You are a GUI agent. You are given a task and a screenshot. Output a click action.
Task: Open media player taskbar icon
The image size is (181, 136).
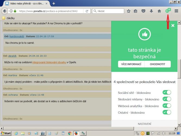tap(29, 133)
